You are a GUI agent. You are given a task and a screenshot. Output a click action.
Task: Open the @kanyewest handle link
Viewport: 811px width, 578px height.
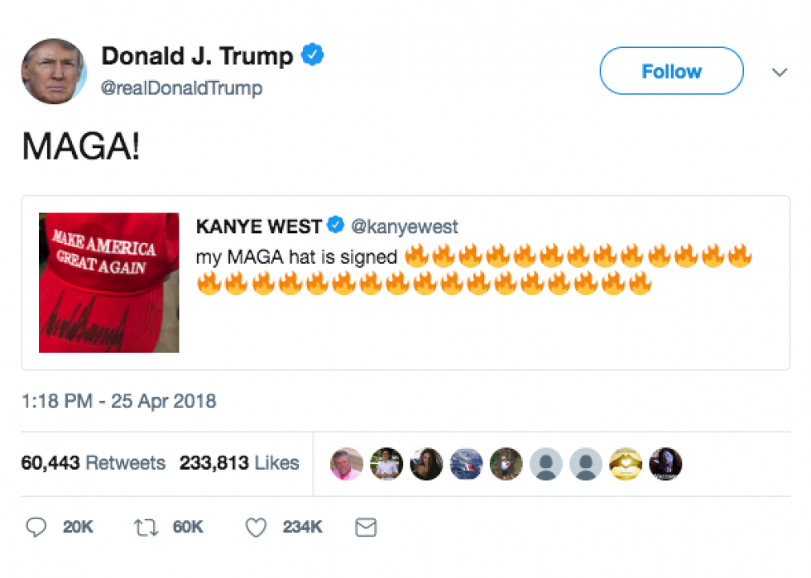[x=405, y=227]
